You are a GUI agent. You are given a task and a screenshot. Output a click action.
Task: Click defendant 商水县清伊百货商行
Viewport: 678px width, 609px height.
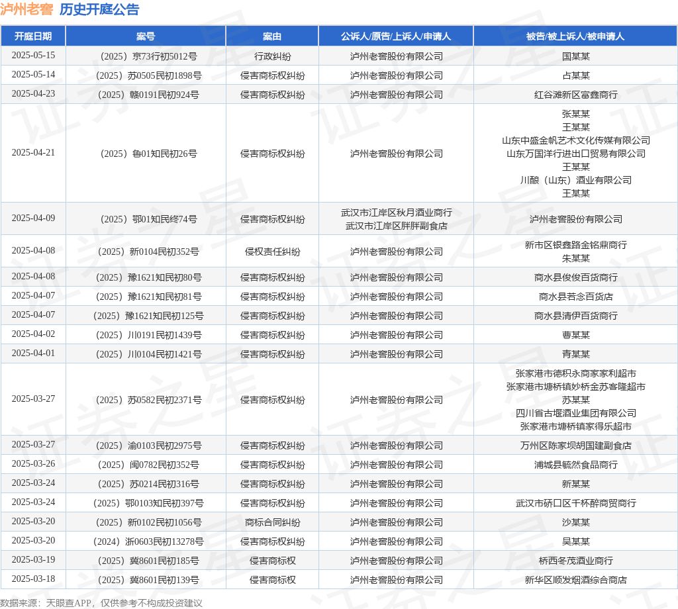point(575,316)
